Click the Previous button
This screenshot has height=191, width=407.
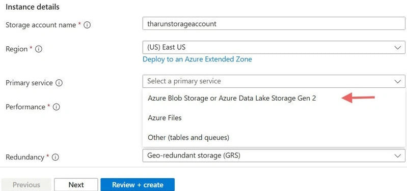coord(26,185)
